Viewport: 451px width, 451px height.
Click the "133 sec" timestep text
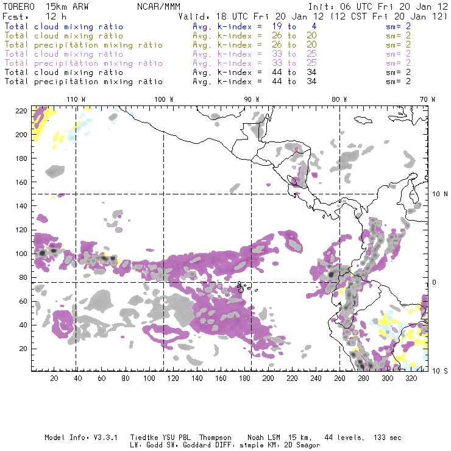[x=388, y=438]
